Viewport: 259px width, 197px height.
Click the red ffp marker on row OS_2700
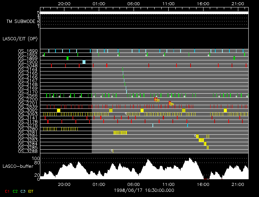[157, 100]
